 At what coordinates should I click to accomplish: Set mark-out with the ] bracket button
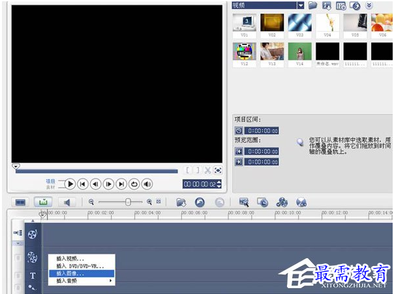point(198,170)
